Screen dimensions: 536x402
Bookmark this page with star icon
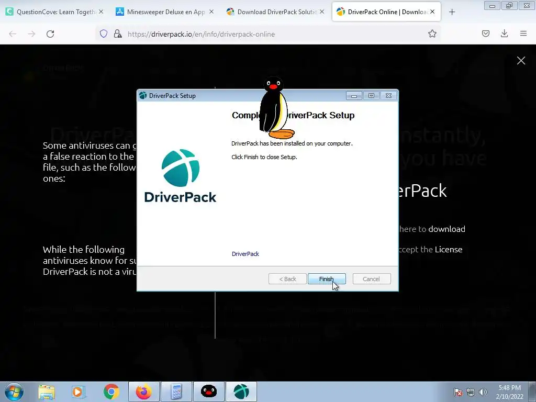click(432, 33)
